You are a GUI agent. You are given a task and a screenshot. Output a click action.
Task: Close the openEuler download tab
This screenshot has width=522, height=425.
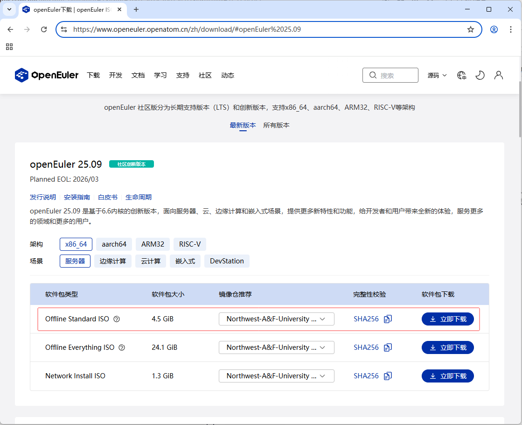point(119,9)
